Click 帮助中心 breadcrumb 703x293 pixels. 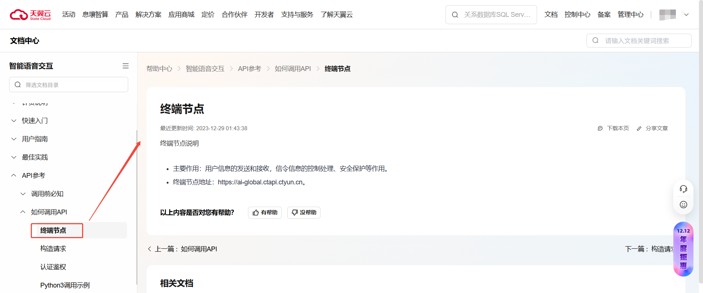click(x=159, y=69)
